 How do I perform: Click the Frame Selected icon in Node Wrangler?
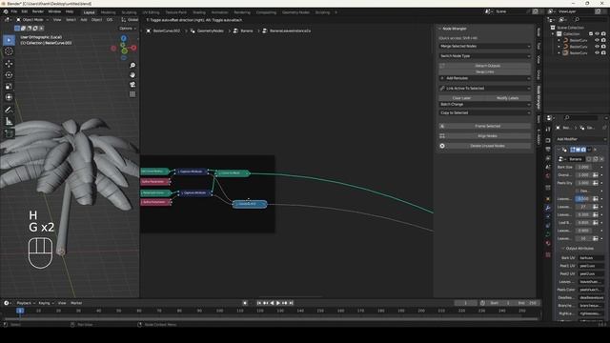click(x=442, y=126)
